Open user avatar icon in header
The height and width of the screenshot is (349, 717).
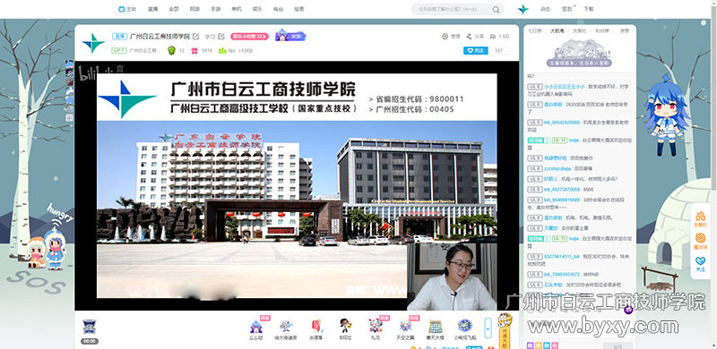tap(523, 9)
